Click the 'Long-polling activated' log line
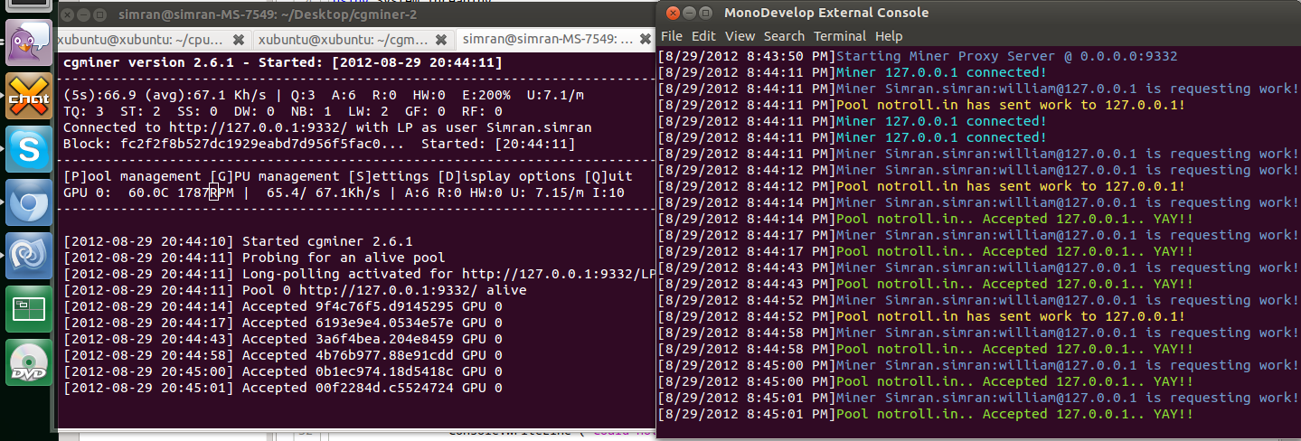The width and height of the screenshot is (1301, 441). click(x=359, y=274)
